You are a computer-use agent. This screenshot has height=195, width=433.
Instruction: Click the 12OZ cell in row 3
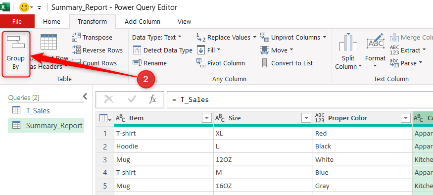pos(263,159)
